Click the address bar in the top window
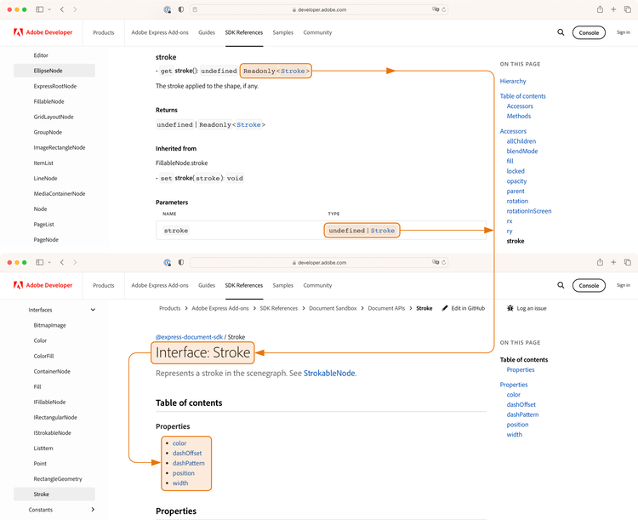 [319, 9]
